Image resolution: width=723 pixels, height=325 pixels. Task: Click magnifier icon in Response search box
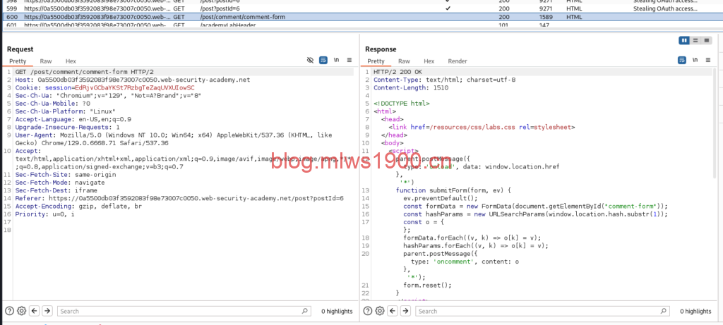[663, 311]
